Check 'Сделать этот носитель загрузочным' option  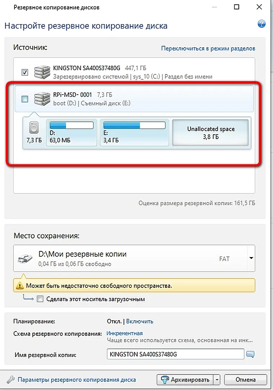point(40,299)
